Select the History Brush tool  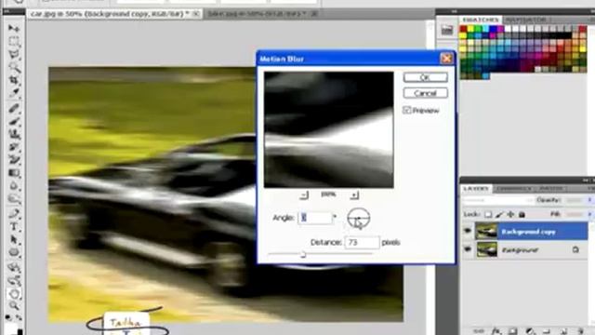(x=14, y=147)
